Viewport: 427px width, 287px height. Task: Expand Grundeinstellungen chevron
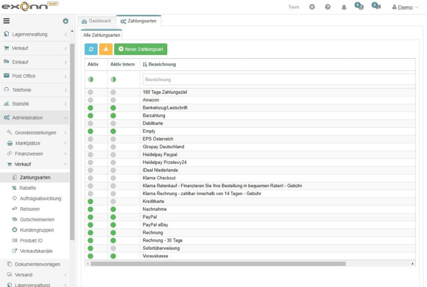pyautogui.click(x=65, y=133)
